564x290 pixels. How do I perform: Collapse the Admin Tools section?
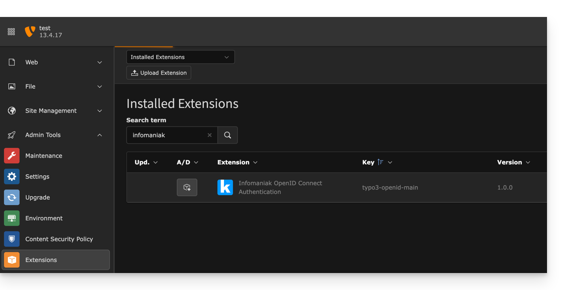click(x=55, y=135)
